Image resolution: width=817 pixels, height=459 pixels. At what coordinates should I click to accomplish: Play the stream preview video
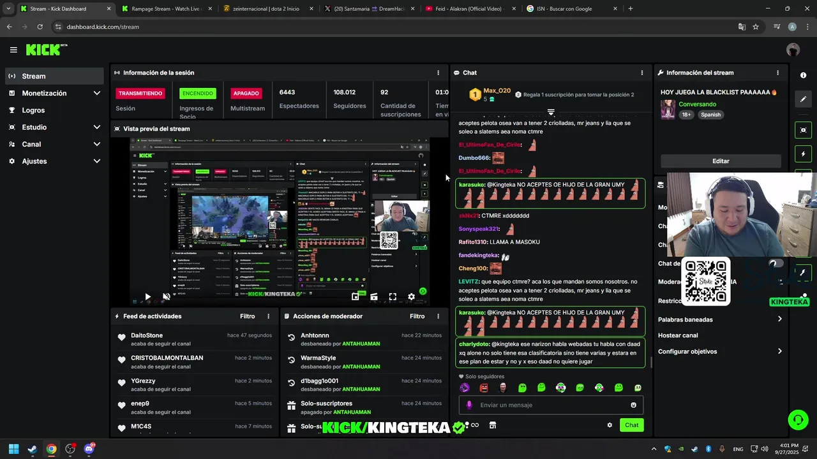[147, 296]
